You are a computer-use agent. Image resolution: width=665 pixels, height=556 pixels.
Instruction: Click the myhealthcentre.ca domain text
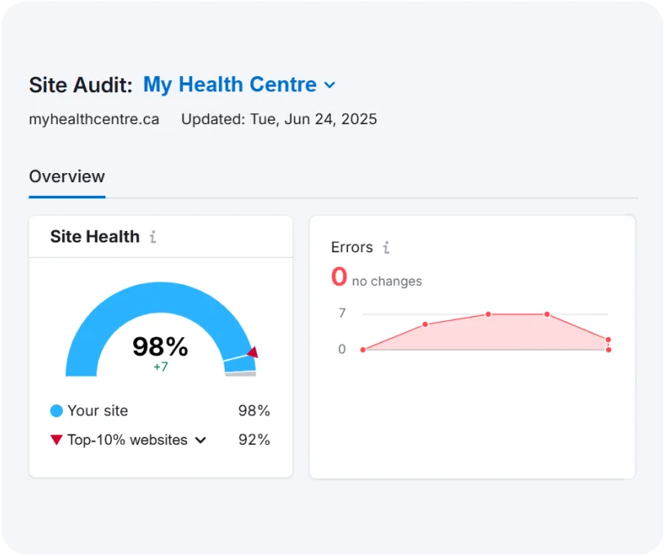[x=94, y=119]
